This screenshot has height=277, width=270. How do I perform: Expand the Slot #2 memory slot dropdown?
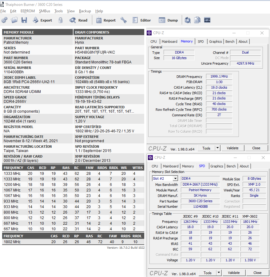pyautogui.click(x=175, y=179)
